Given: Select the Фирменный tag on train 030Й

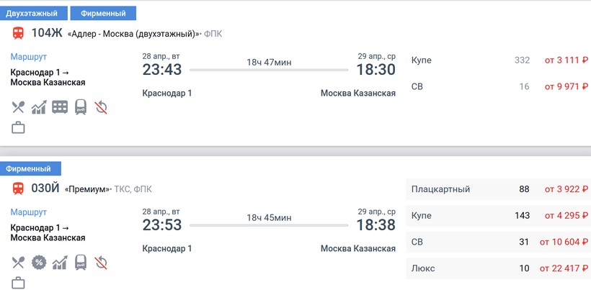Looking at the screenshot, I should pyautogui.click(x=31, y=169).
